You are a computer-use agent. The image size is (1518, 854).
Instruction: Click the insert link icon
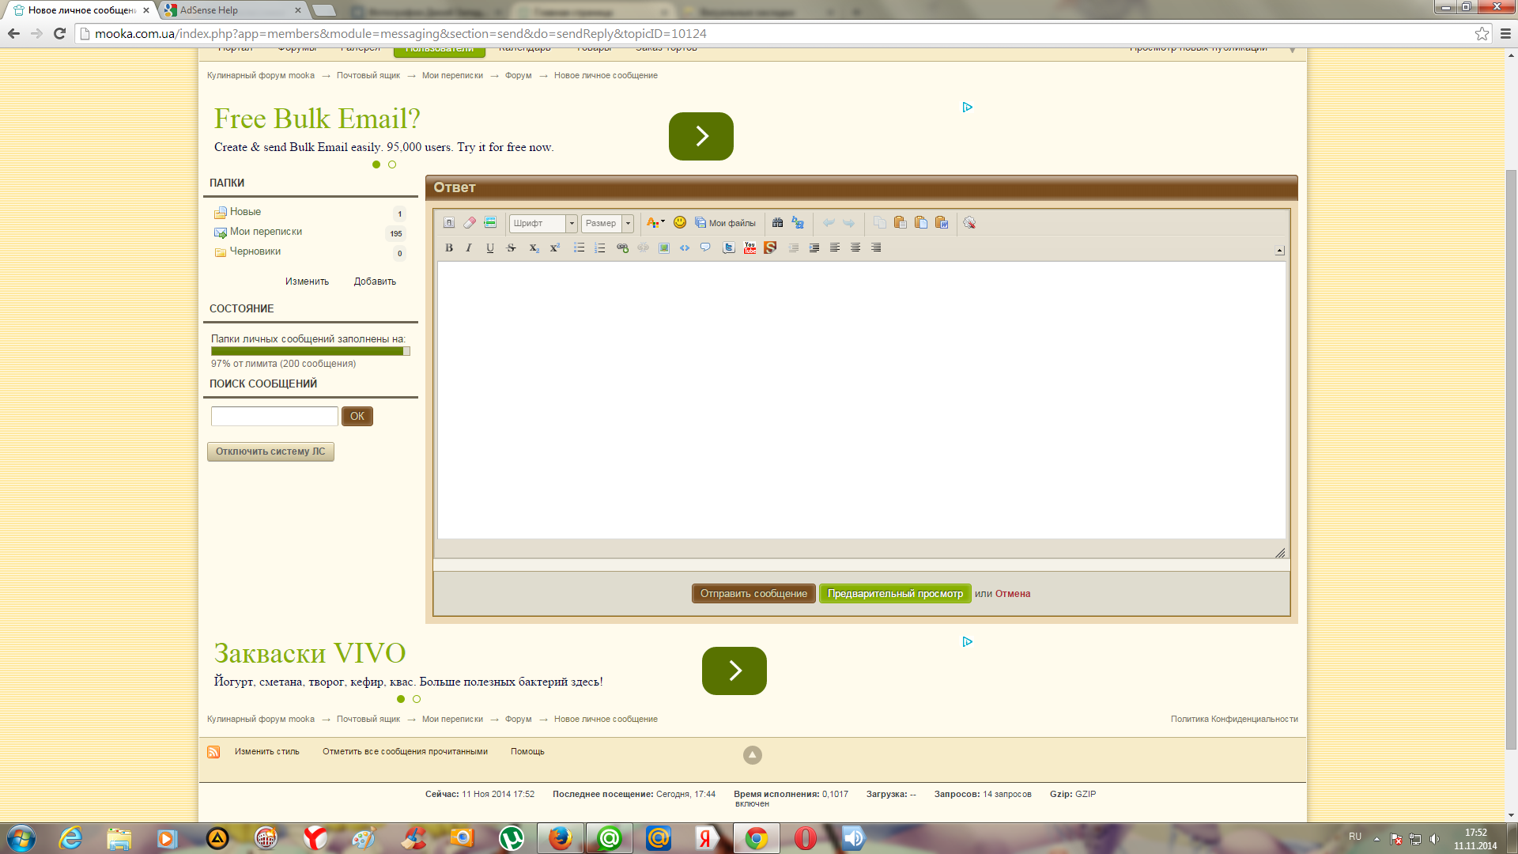pyautogui.click(x=622, y=248)
